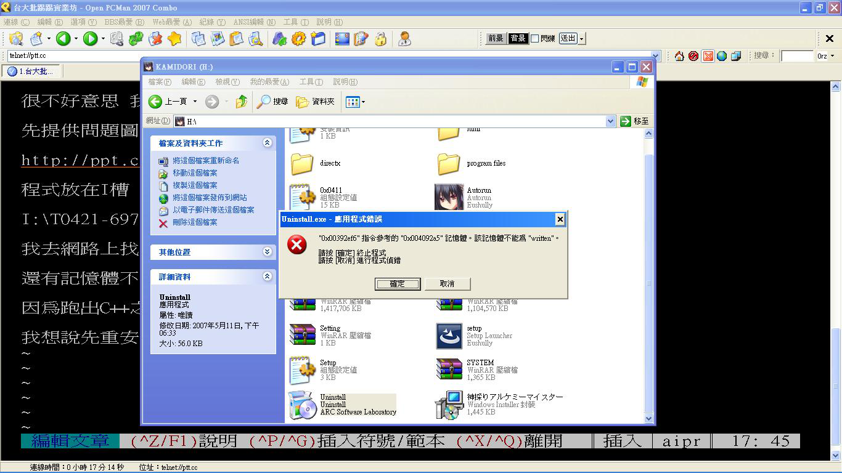The width and height of the screenshot is (842, 473).
Task: Click the blue screen picture icon in PCMan
Action: [342, 39]
